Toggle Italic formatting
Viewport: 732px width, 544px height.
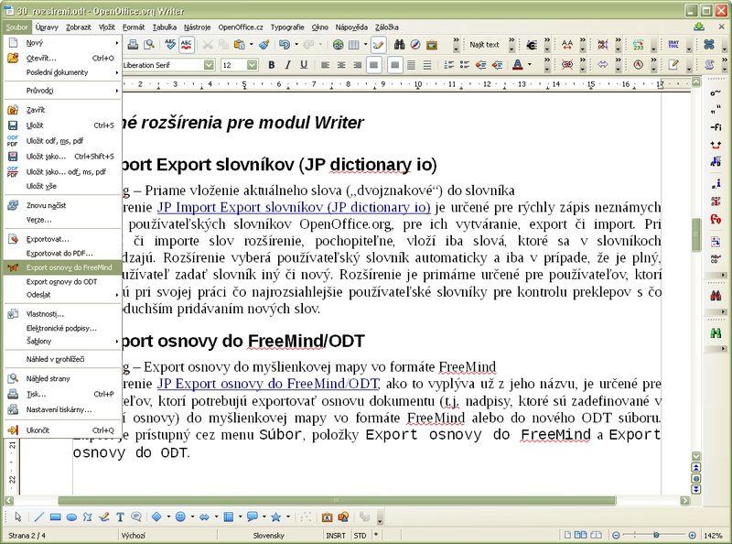pos(287,65)
